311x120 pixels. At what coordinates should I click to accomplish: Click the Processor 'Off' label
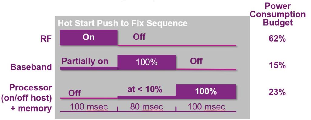pyautogui.click(x=75, y=93)
